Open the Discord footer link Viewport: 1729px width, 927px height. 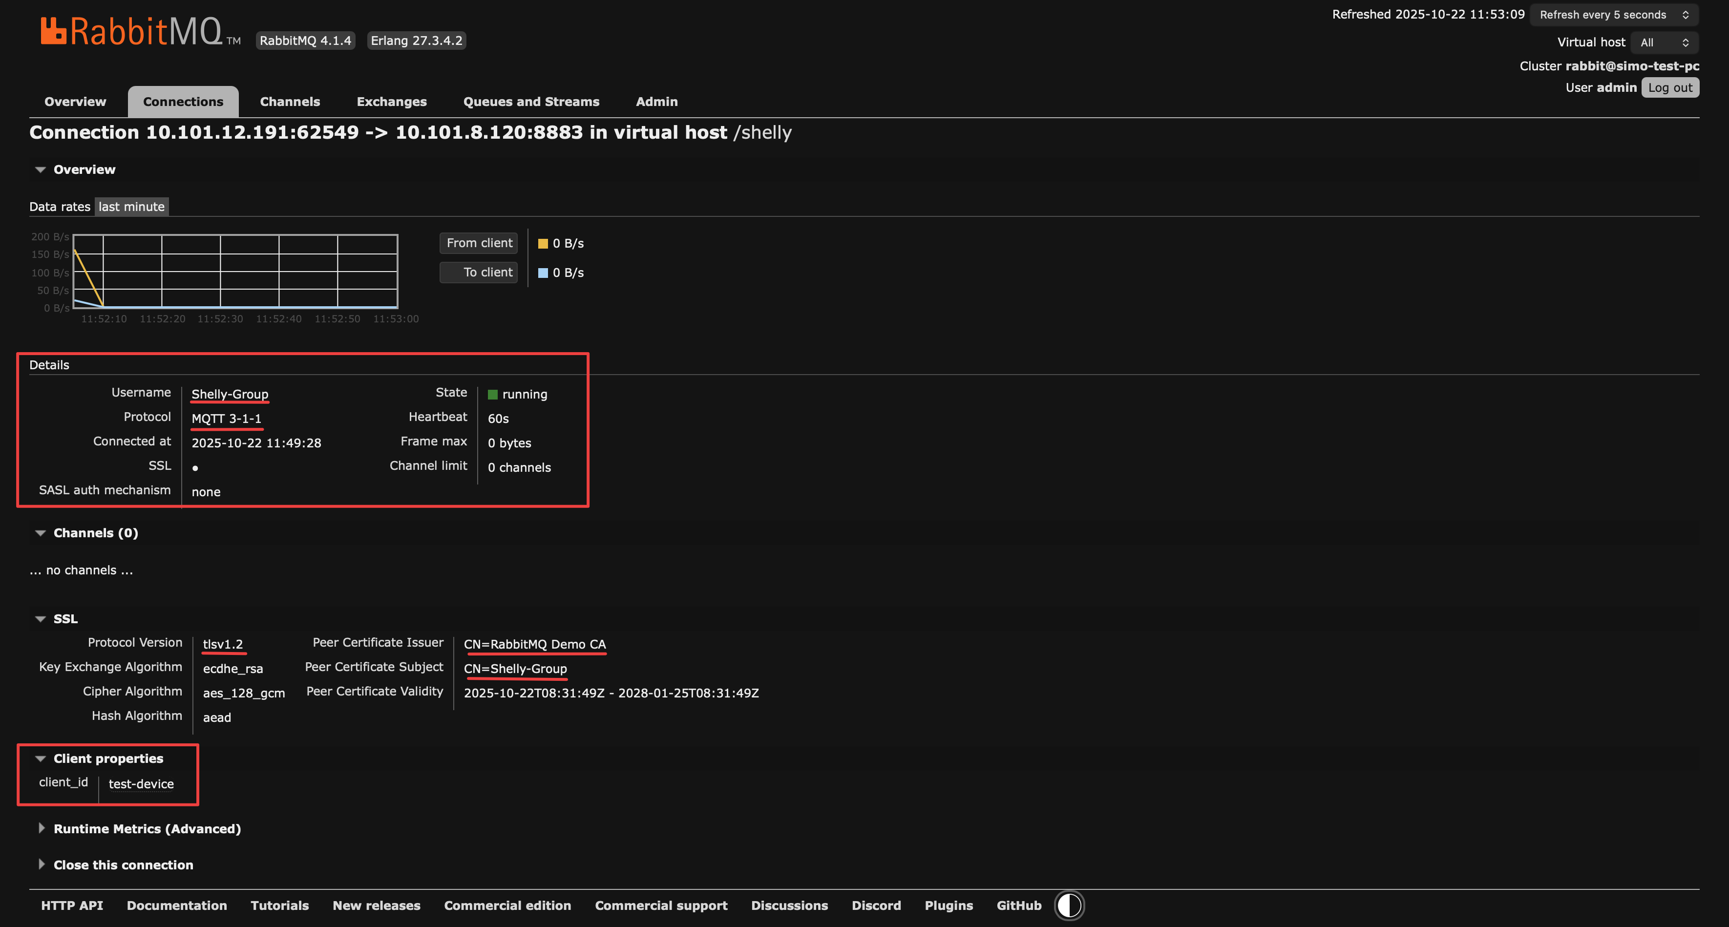click(876, 905)
